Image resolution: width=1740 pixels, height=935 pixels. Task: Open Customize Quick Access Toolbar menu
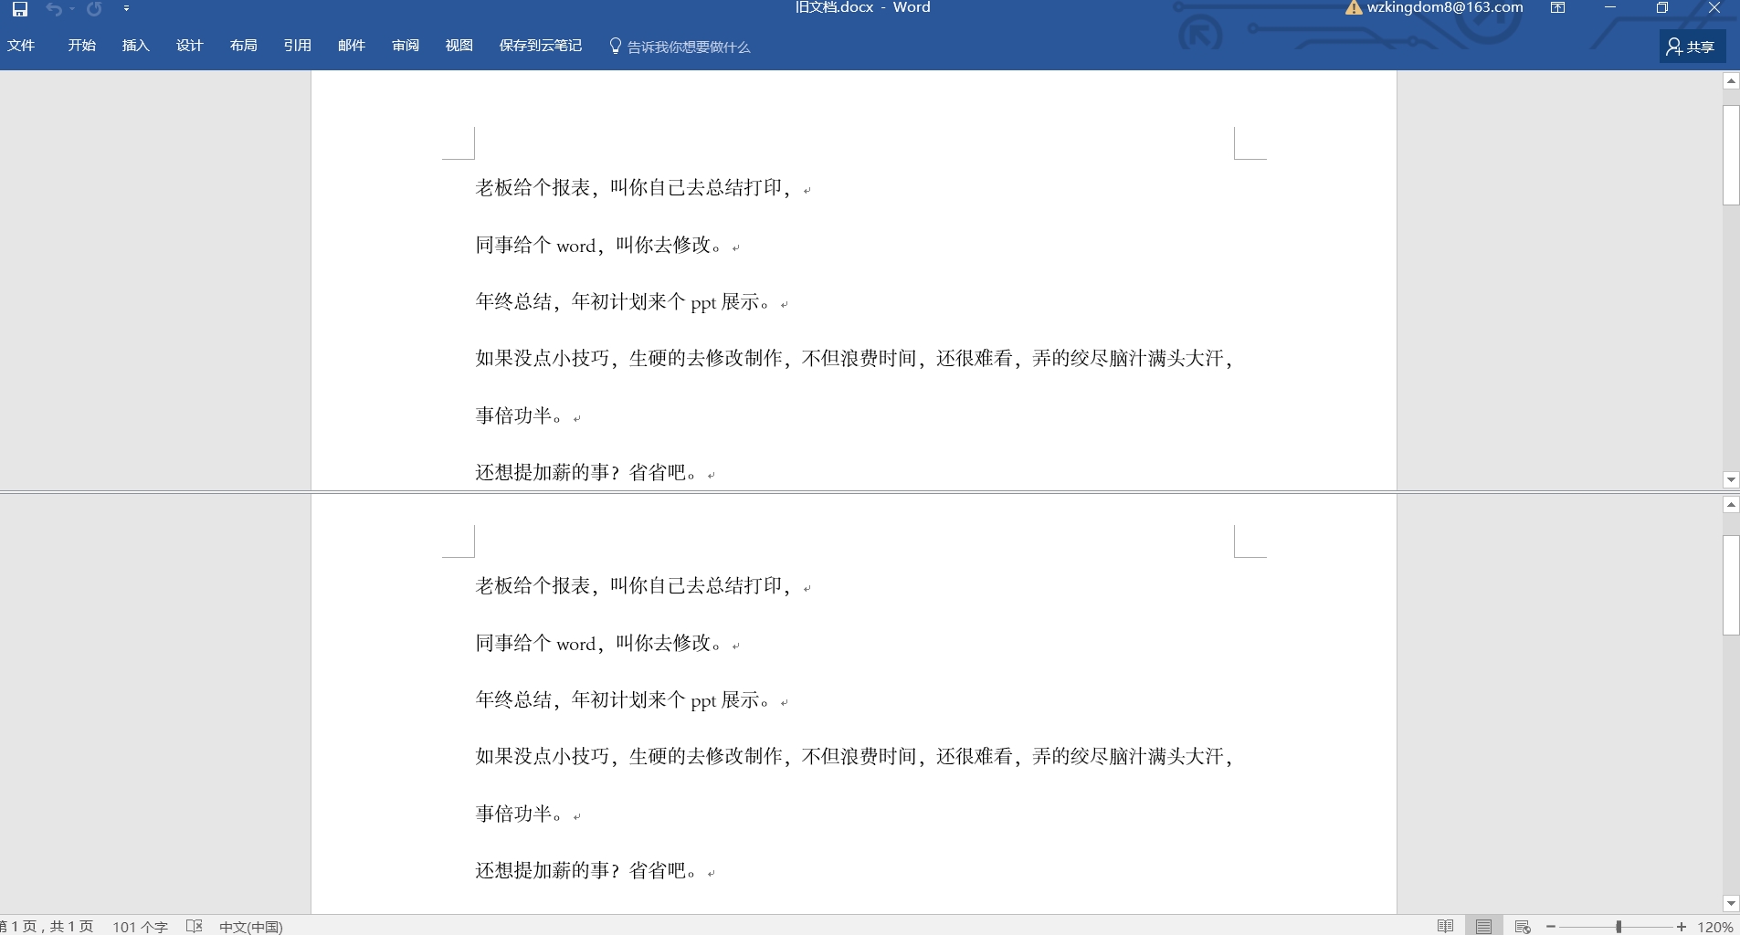(x=127, y=9)
